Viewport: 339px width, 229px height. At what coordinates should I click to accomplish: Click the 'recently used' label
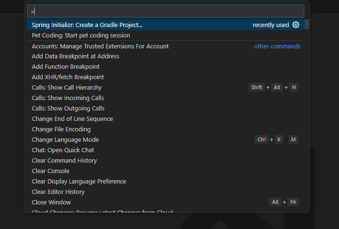click(x=271, y=25)
